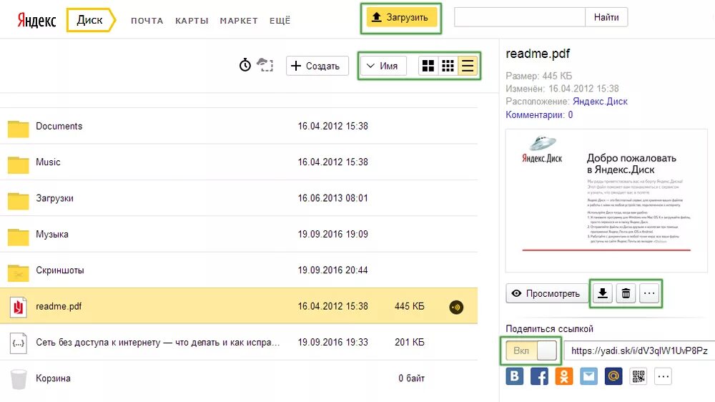Click the Yandex logo

coord(36,20)
